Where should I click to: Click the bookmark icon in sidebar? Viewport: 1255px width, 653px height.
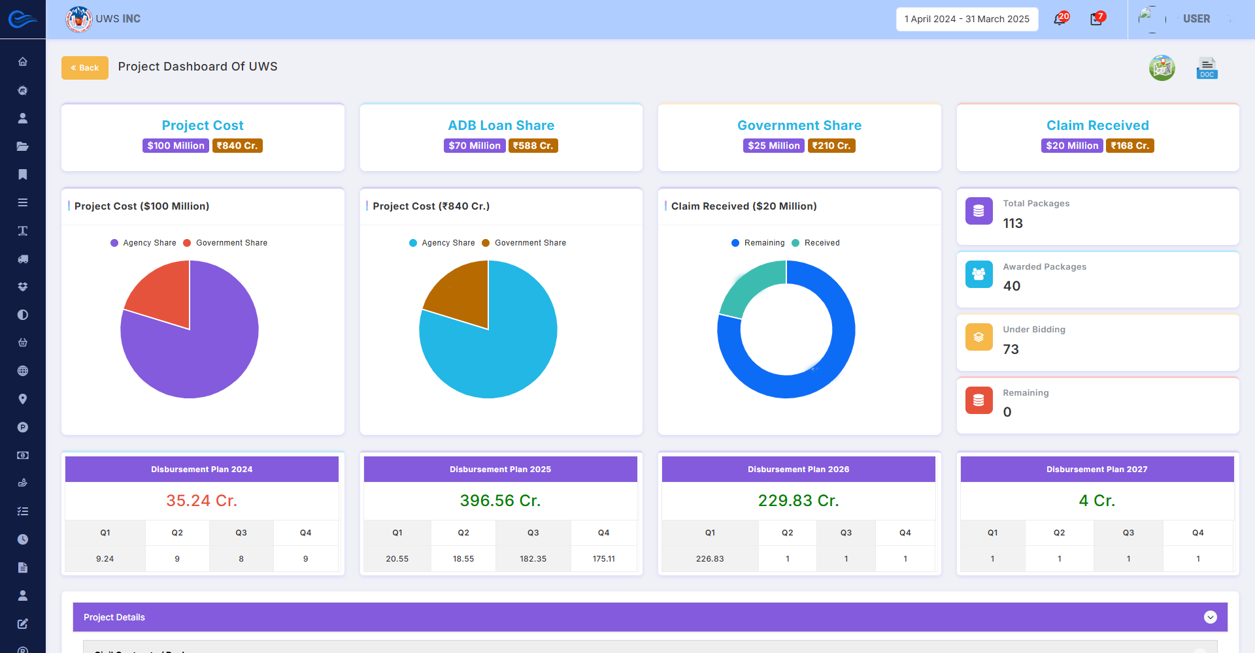tap(23, 174)
